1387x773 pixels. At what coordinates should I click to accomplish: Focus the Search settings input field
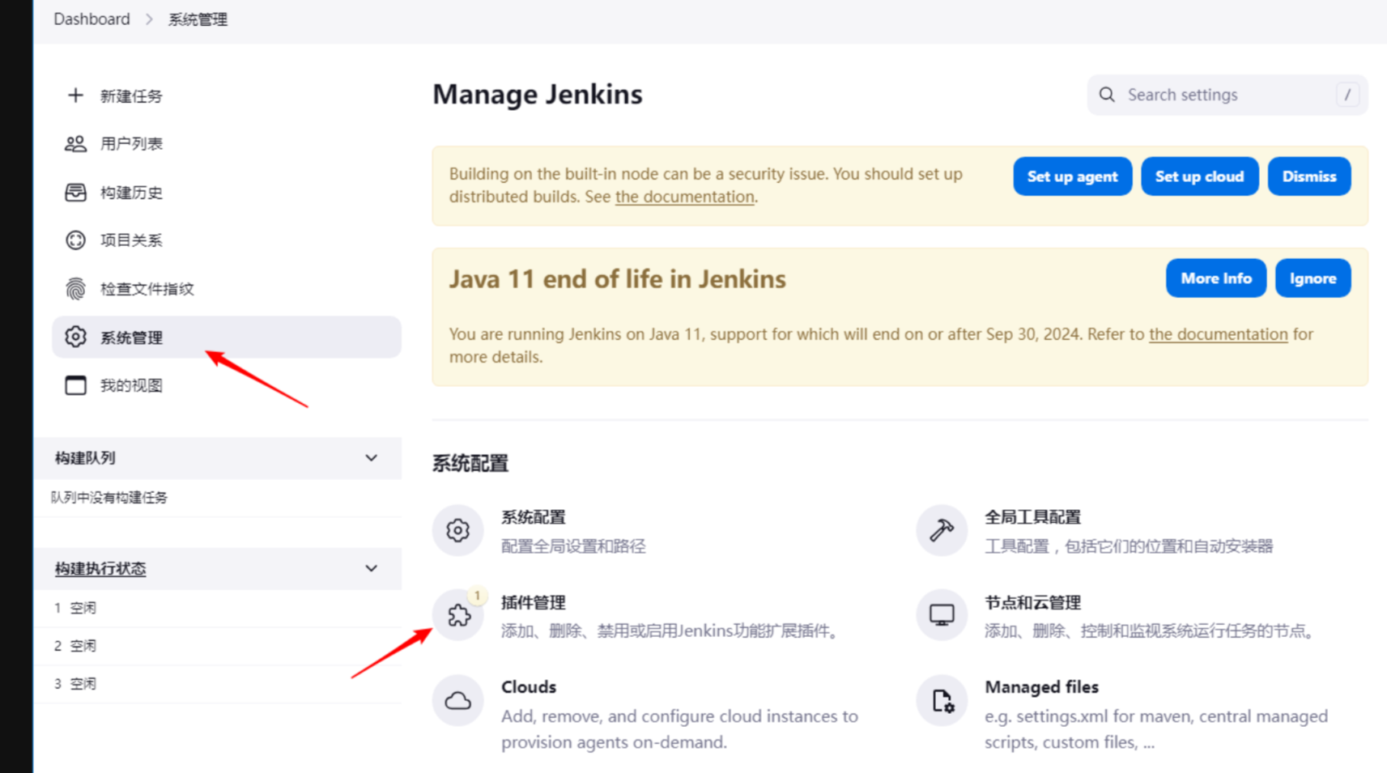(1227, 95)
